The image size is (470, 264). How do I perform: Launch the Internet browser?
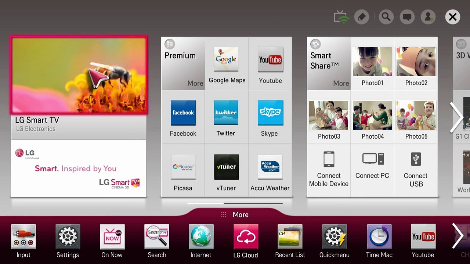[201, 241]
